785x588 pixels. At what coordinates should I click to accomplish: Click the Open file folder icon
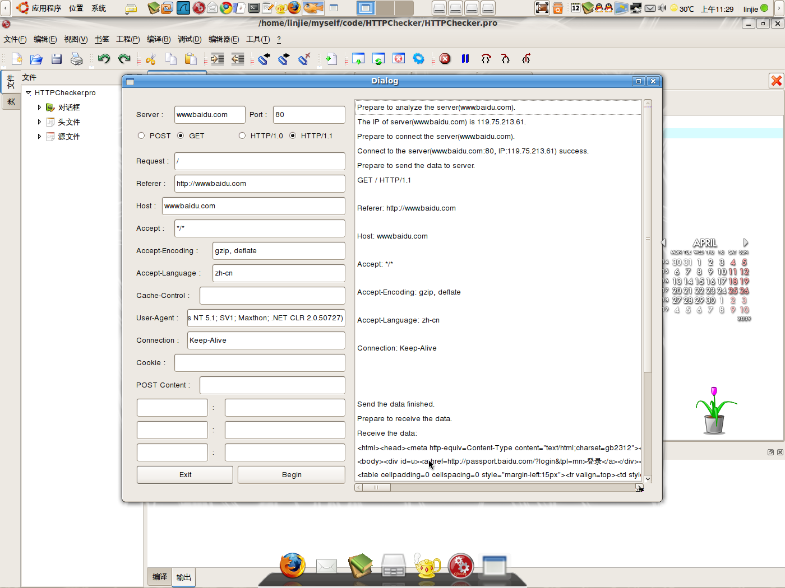coord(36,59)
